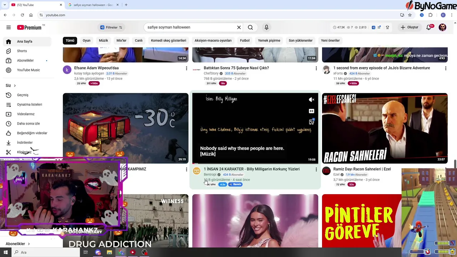Open the Filtreler filter button
Viewport: 457px width, 257px height.
111,27
